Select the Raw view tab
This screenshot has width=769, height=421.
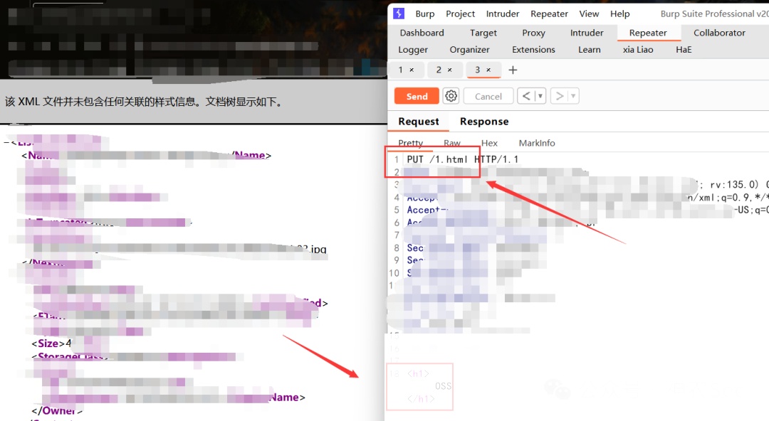(451, 143)
